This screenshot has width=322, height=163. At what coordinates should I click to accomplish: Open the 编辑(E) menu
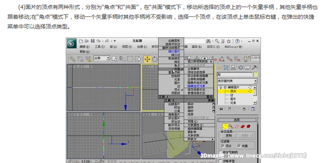point(85,47)
